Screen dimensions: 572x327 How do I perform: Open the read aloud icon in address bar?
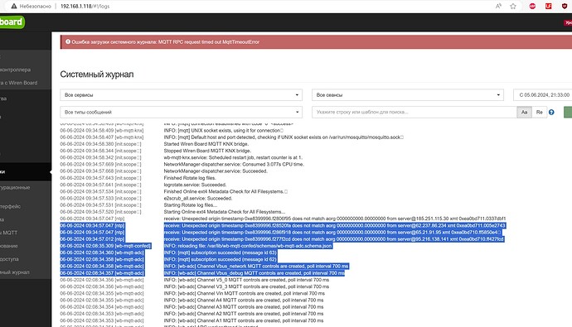pyautogui.click(x=498, y=6)
